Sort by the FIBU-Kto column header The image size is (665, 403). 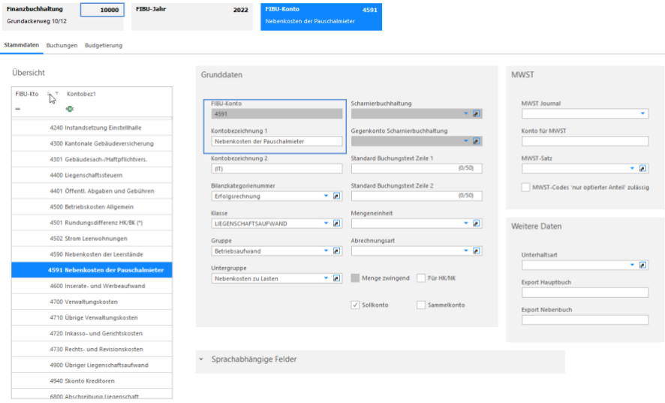coord(27,94)
